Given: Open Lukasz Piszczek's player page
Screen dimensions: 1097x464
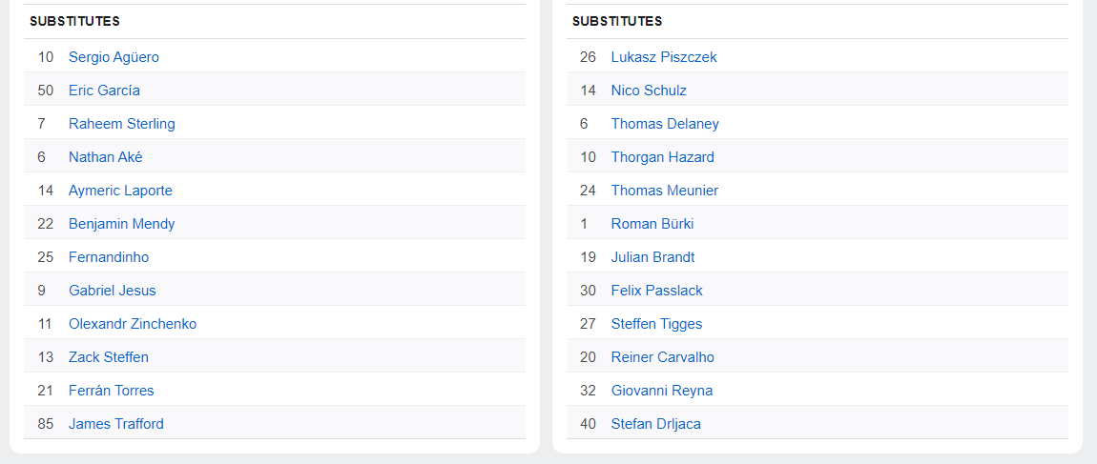Looking at the screenshot, I should 664,57.
